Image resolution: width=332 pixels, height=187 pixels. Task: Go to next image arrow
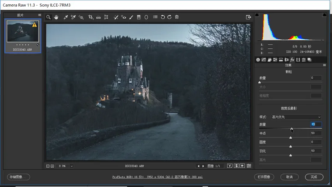point(203,166)
